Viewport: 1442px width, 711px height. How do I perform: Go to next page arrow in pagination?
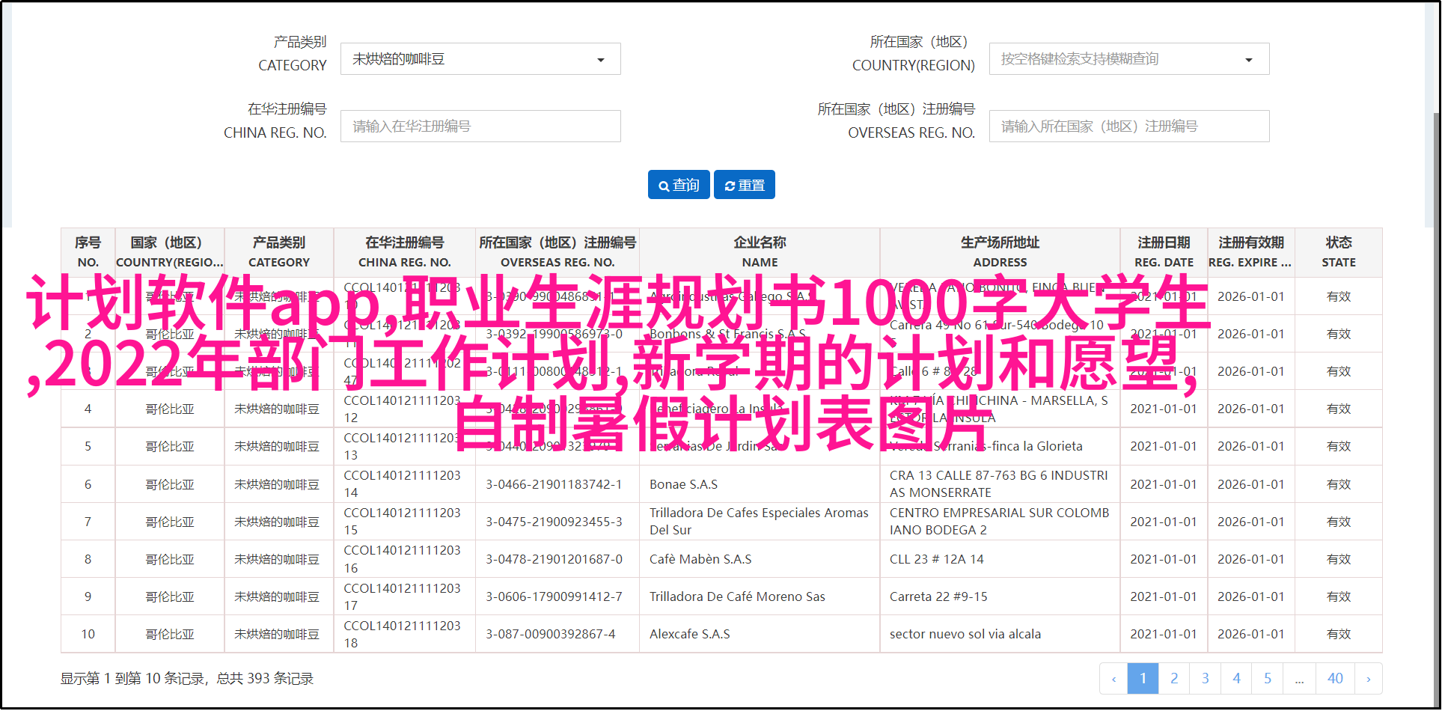click(x=1368, y=679)
